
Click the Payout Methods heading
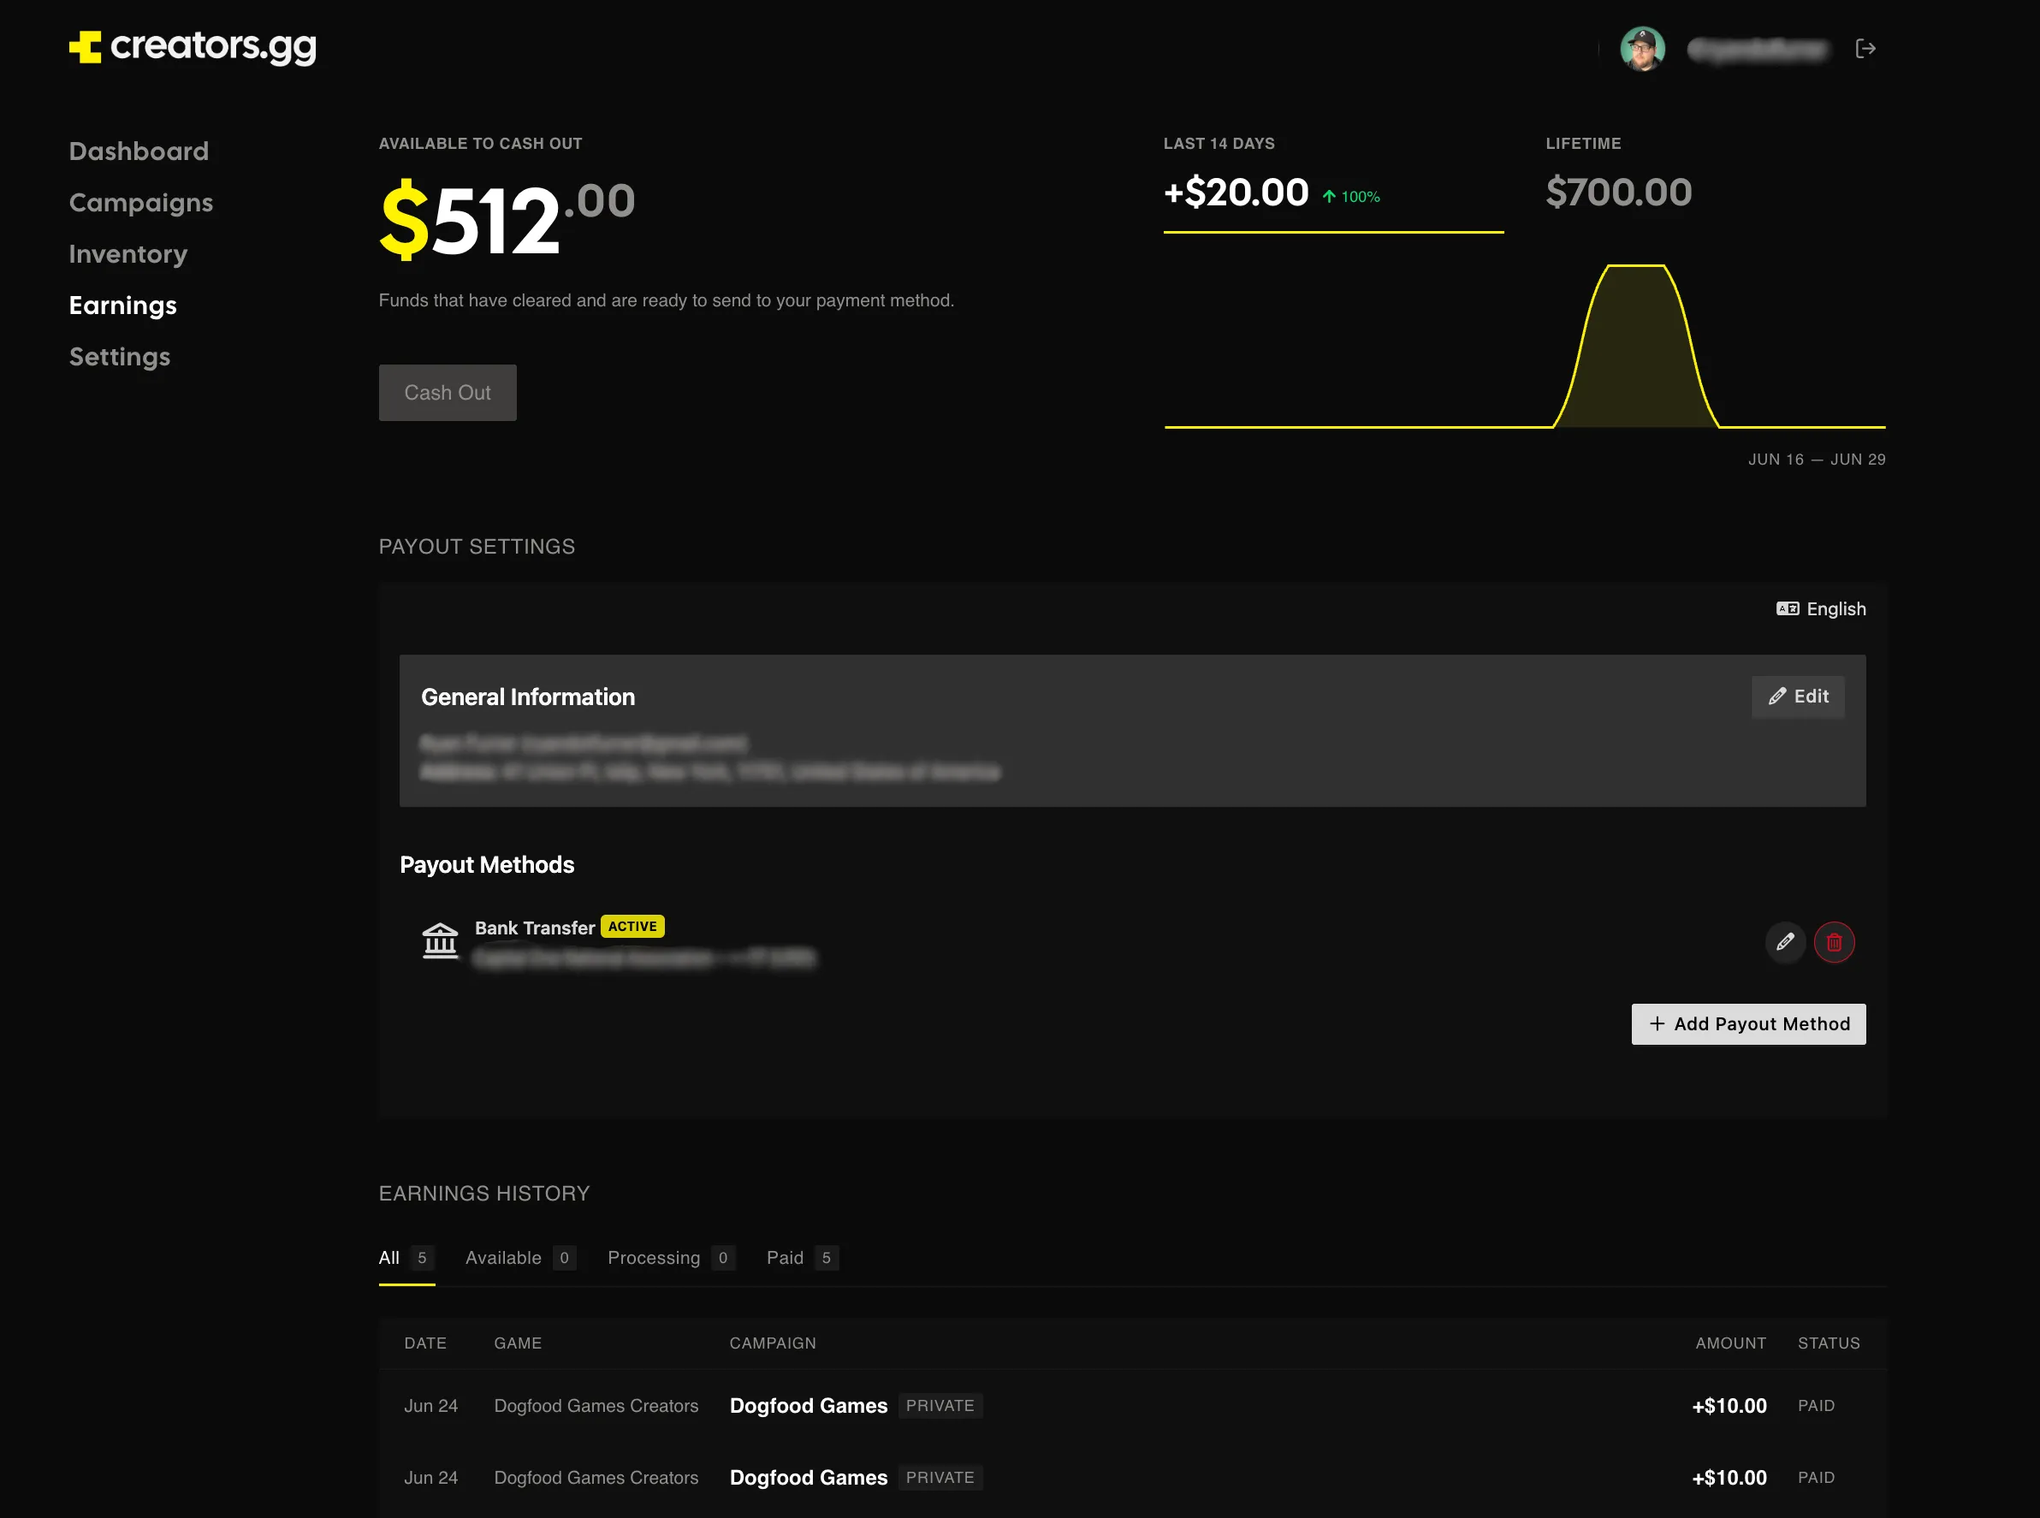tap(487, 864)
